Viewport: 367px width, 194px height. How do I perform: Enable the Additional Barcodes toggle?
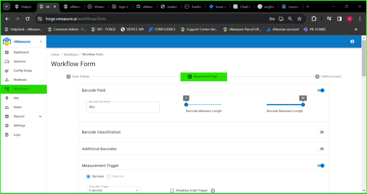(x=320, y=149)
